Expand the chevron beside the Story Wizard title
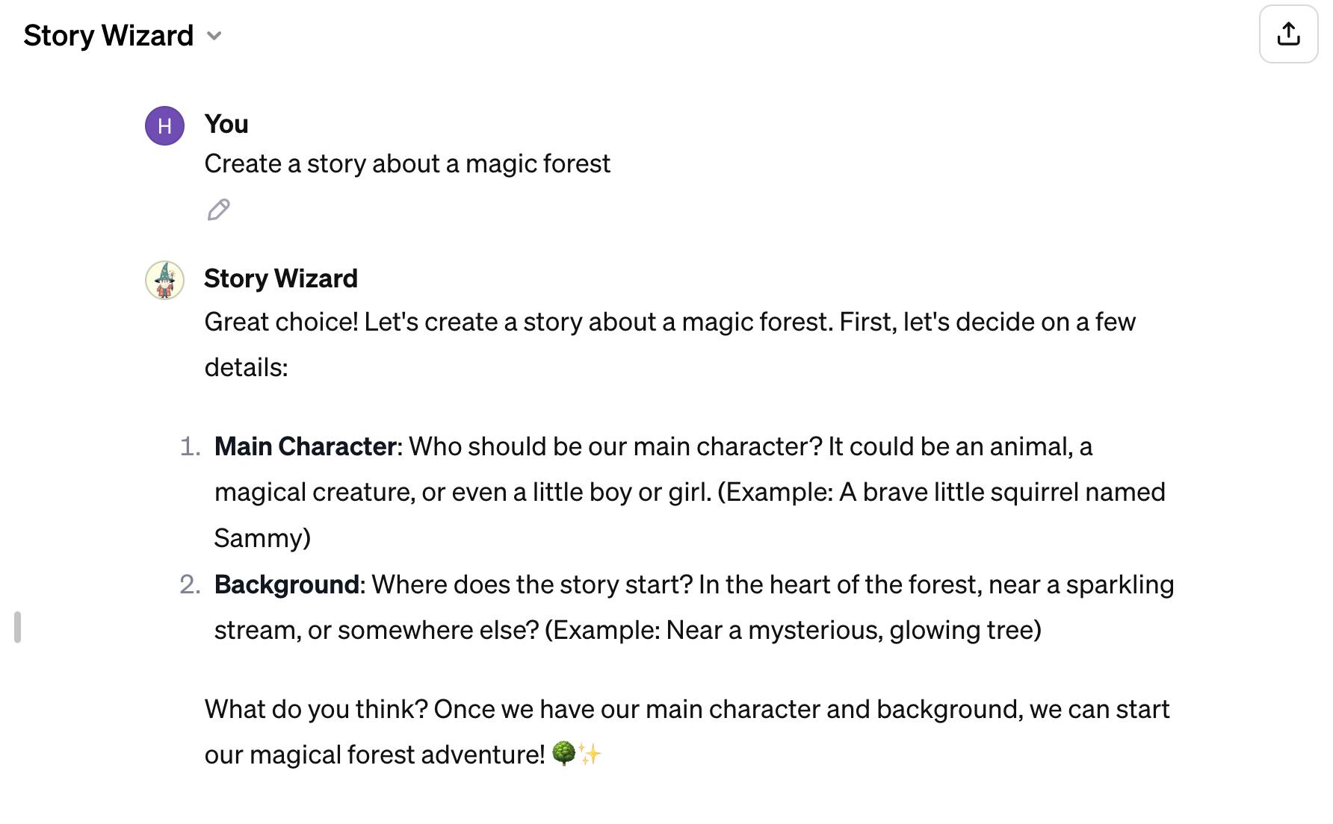 click(x=214, y=36)
